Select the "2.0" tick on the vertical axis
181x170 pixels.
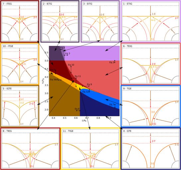(x=46, y=110)
